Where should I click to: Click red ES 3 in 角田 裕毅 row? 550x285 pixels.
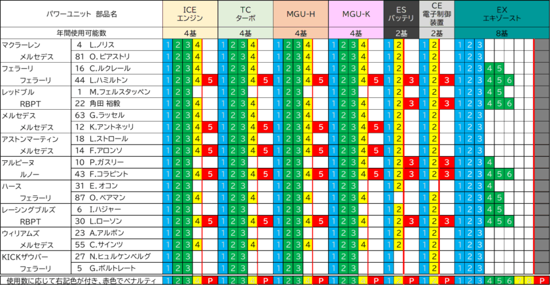click(411, 104)
